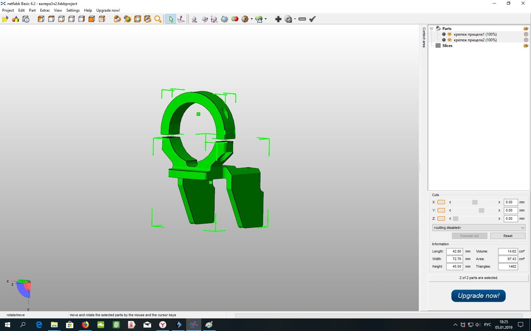531x331 pixels.
Task: Click the open project folder icon
Action: tap(5, 19)
